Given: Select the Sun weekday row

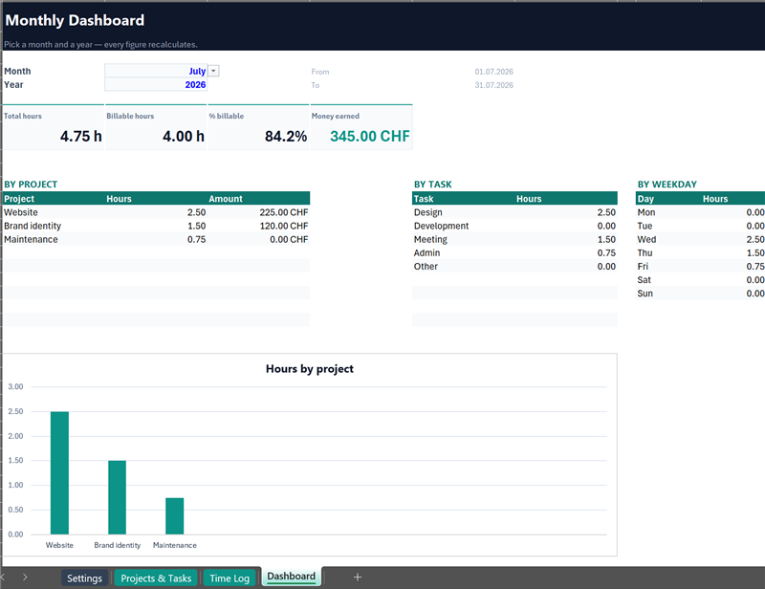Looking at the screenshot, I should pyautogui.click(x=701, y=294).
